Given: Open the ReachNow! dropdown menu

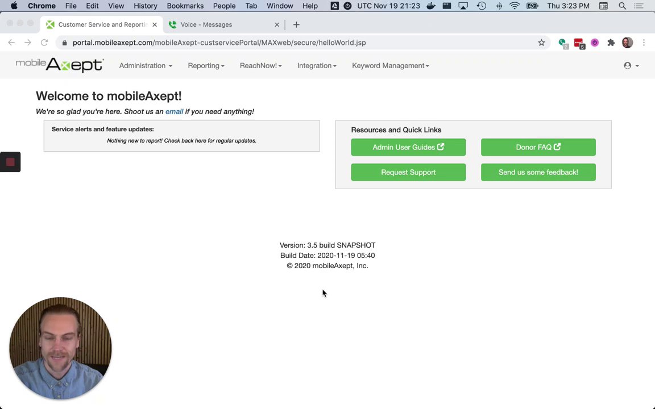Looking at the screenshot, I should point(260,65).
